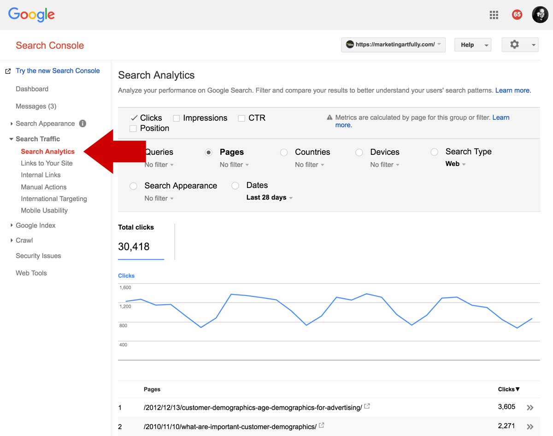Viewport: 553px width, 436px height.
Task: Open International Targeting in the sidebar
Action: tap(54, 199)
